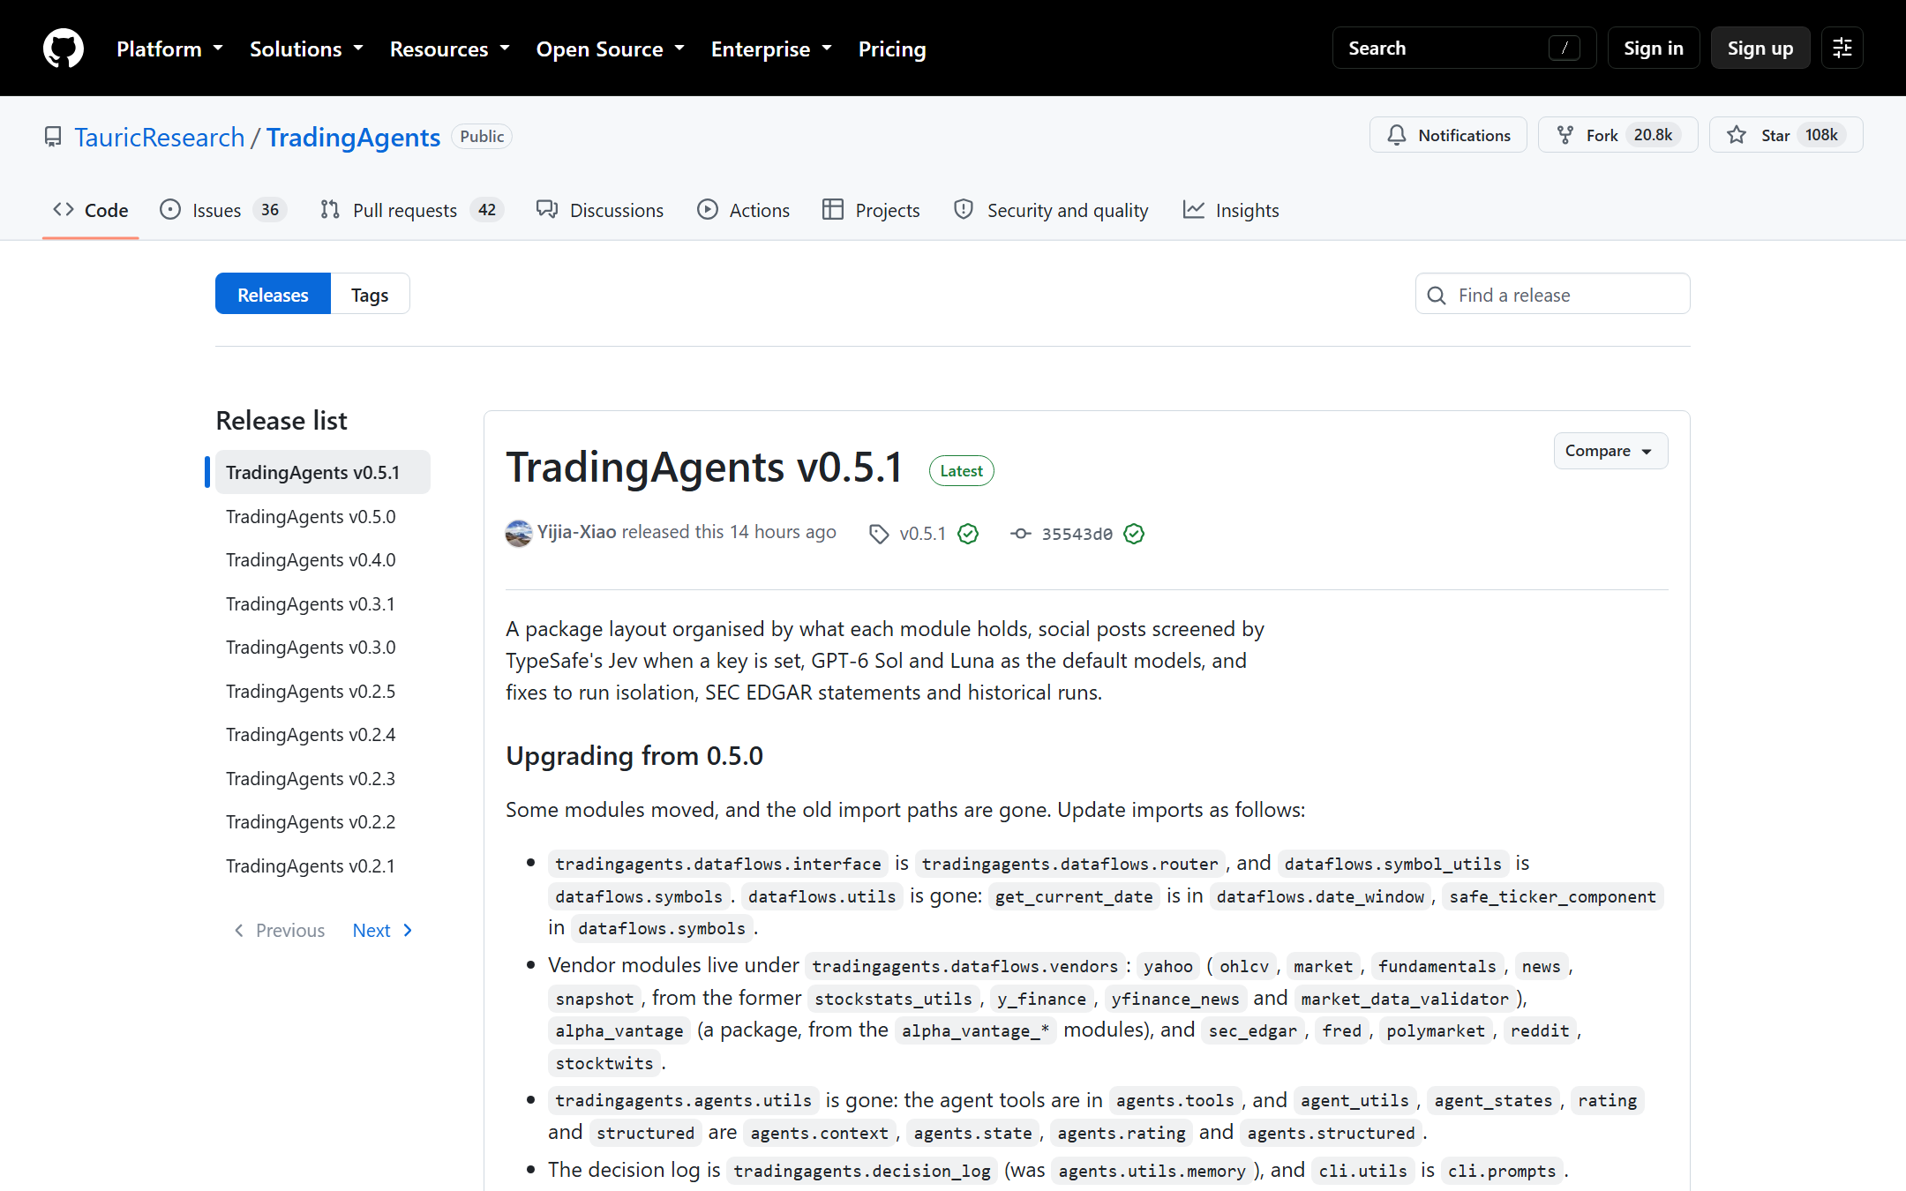Open Security and quality tab

pos(1051,210)
